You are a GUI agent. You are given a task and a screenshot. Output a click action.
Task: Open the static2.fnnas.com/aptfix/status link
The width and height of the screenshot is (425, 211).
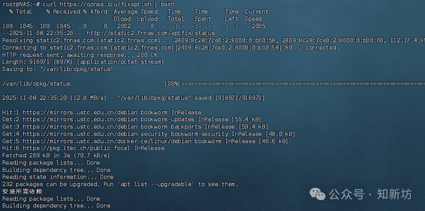coord(150,33)
